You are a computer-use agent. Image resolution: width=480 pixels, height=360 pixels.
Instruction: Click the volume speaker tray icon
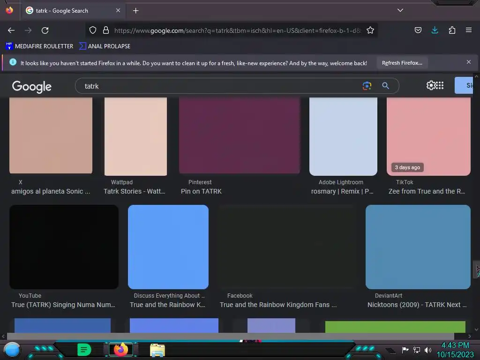click(427, 350)
